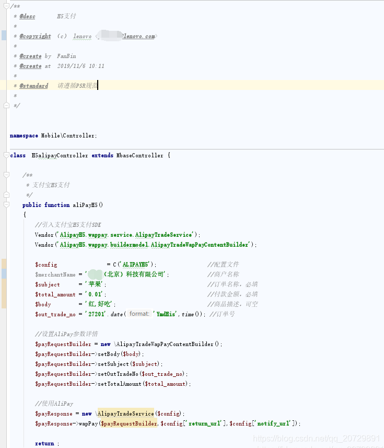Click the change marker beside @copyright line
384x448 pixels.
click(x=4, y=35)
